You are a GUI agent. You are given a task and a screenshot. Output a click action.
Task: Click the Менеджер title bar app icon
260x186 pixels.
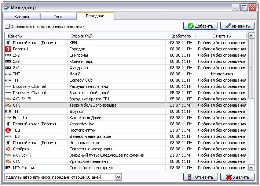pos(7,7)
